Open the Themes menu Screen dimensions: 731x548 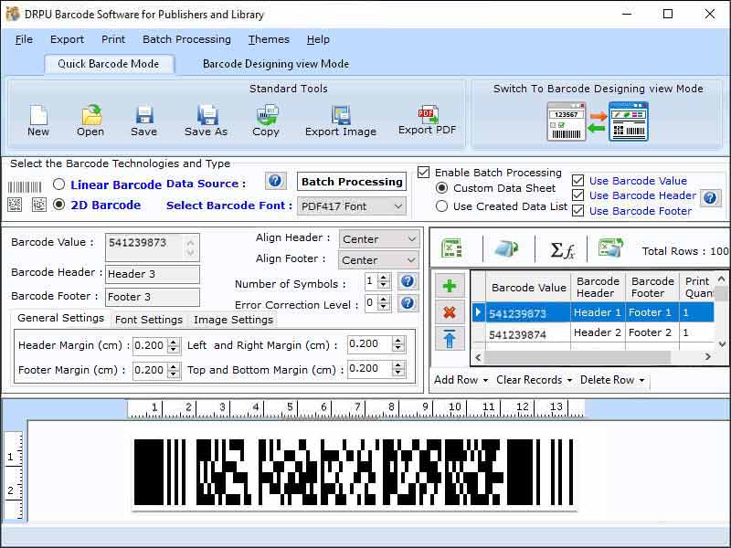point(268,39)
